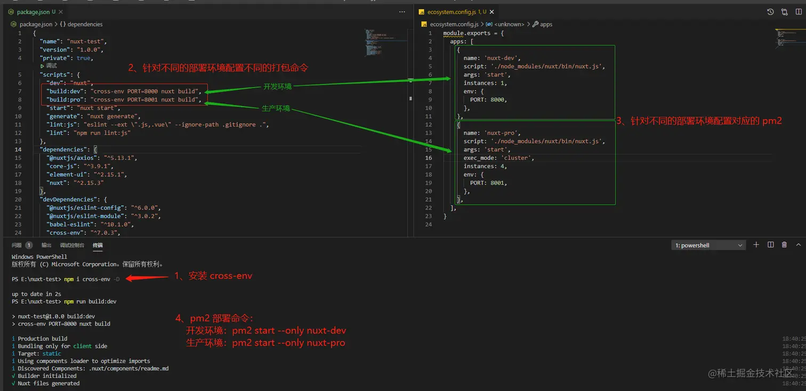Open the 1: powershell terminal selector
806x391 pixels.
click(x=708, y=245)
